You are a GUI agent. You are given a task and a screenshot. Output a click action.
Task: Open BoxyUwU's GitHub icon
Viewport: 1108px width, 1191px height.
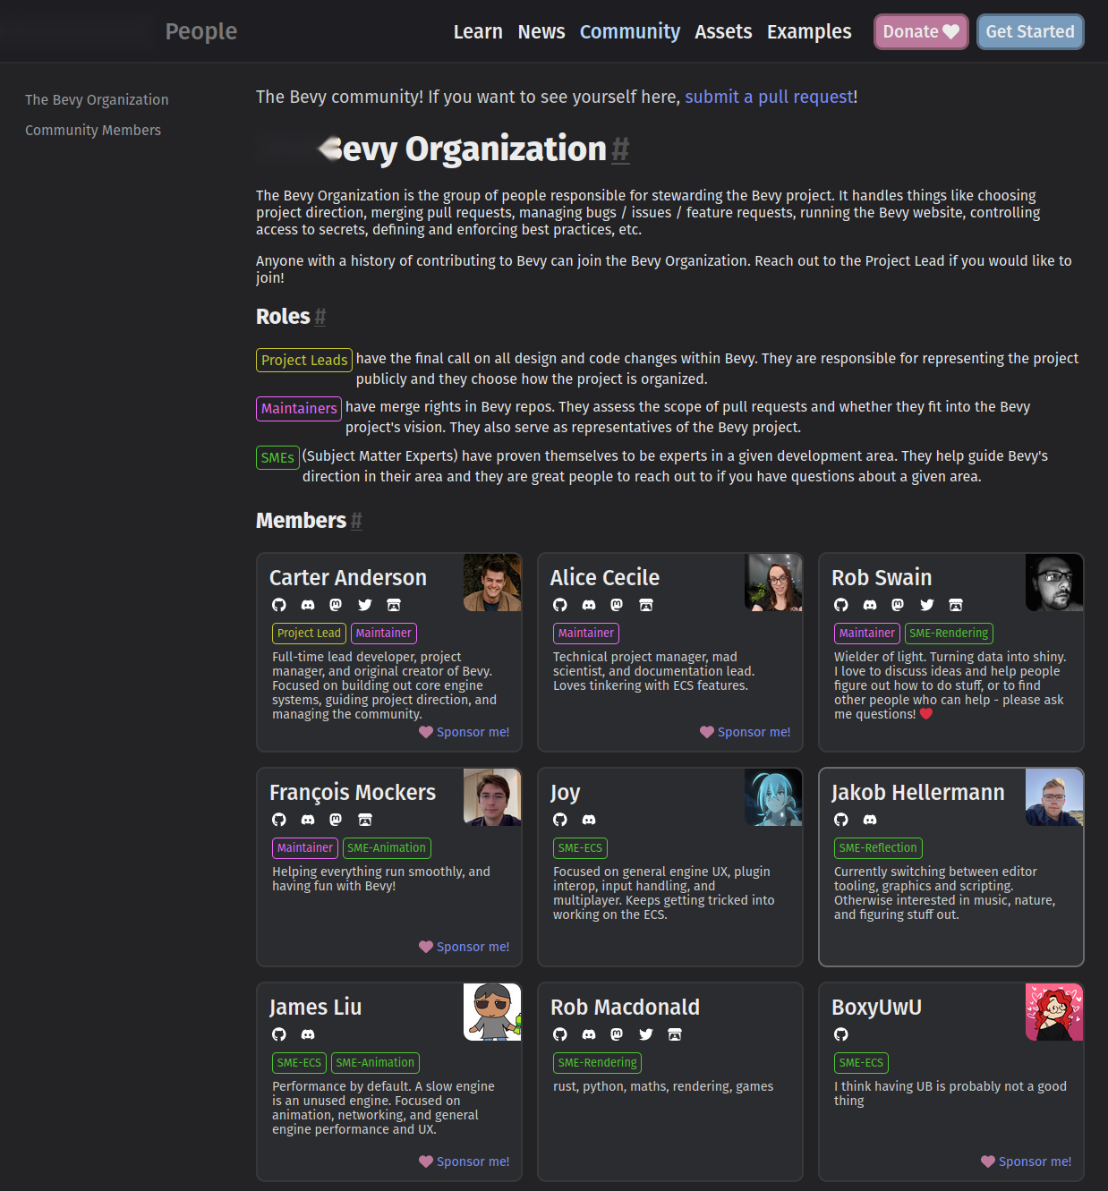841,1034
